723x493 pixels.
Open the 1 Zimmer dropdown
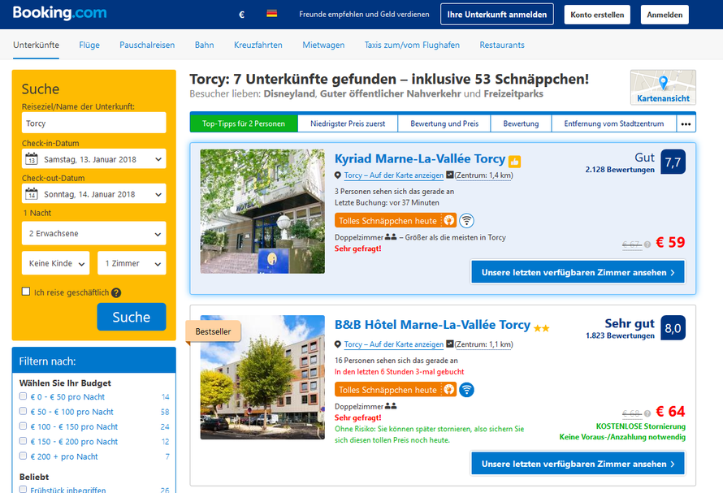[132, 263]
